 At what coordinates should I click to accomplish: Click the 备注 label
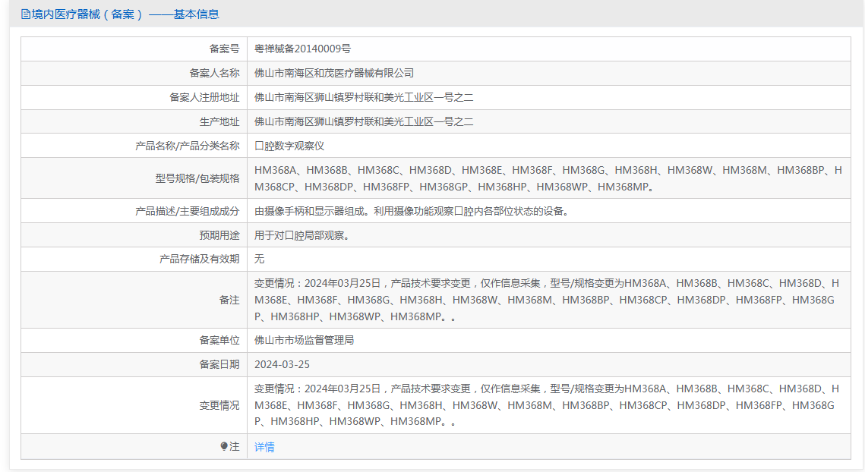point(229,300)
